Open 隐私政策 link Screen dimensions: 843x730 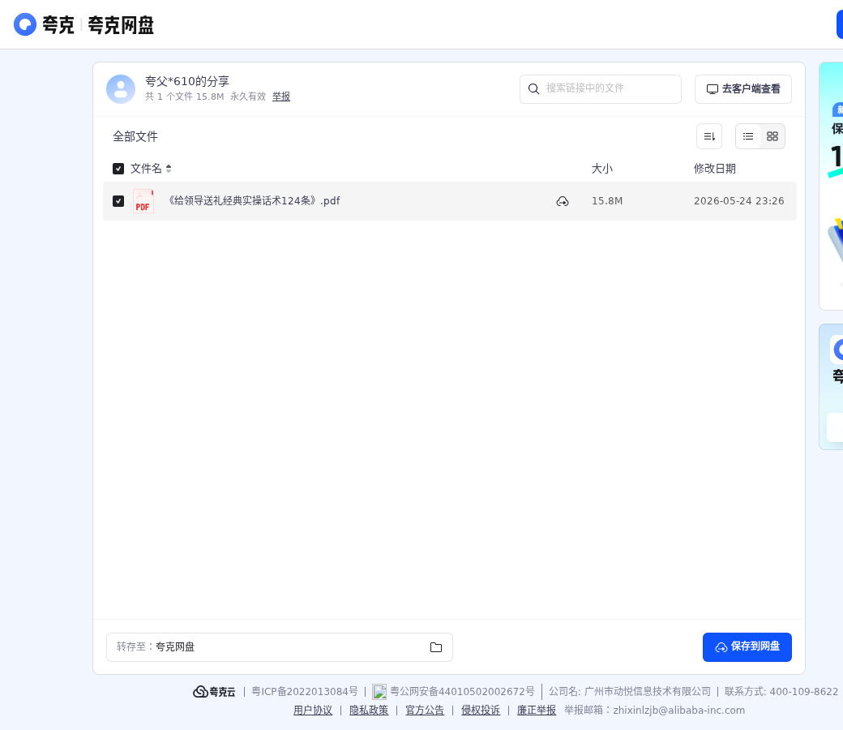[x=369, y=710]
